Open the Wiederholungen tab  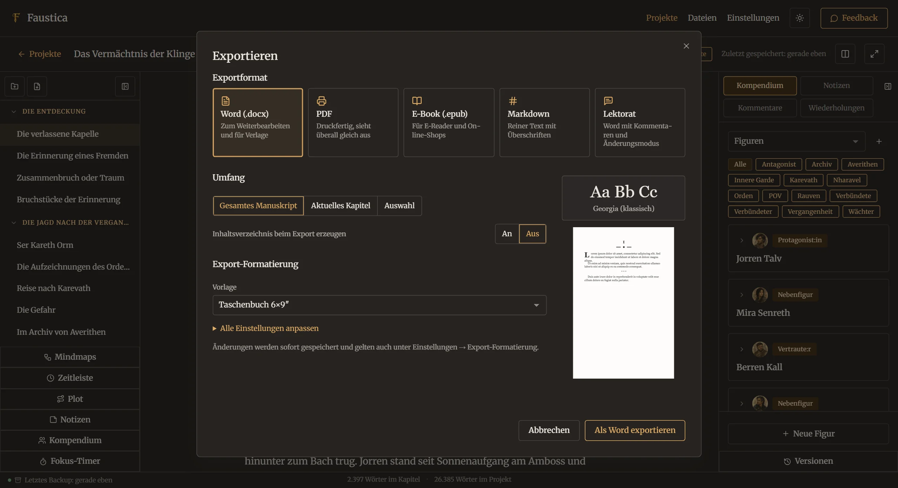point(837,108)
